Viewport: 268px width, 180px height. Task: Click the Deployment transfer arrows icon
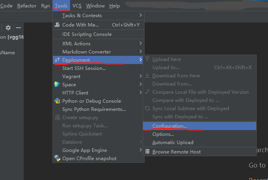click(x=58, y=60)
